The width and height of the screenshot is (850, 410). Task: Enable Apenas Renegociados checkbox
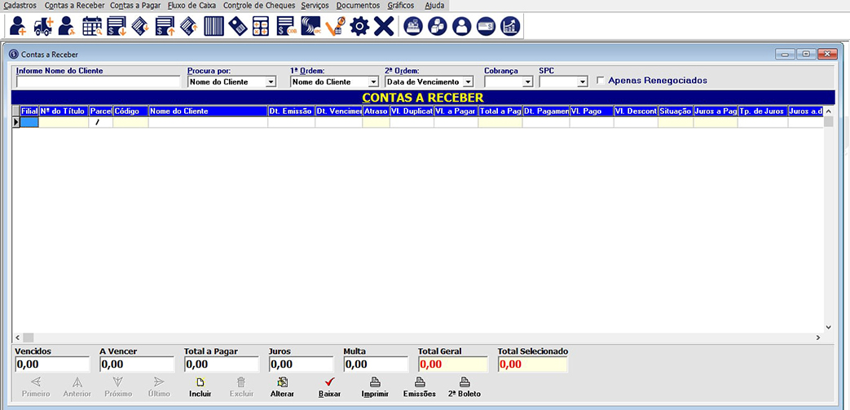pyautogui.click(x=601, y=81)
